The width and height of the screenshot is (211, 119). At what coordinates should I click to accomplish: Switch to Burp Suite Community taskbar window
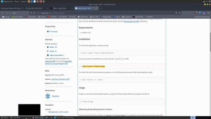click(x=64, y=118)
